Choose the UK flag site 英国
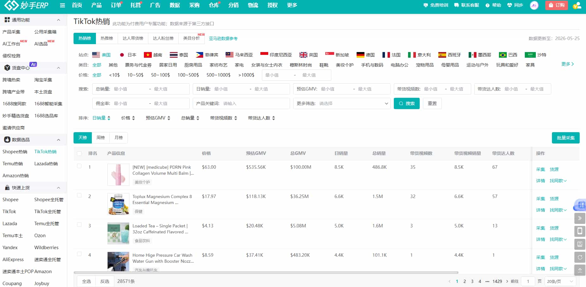 point(309,55)
